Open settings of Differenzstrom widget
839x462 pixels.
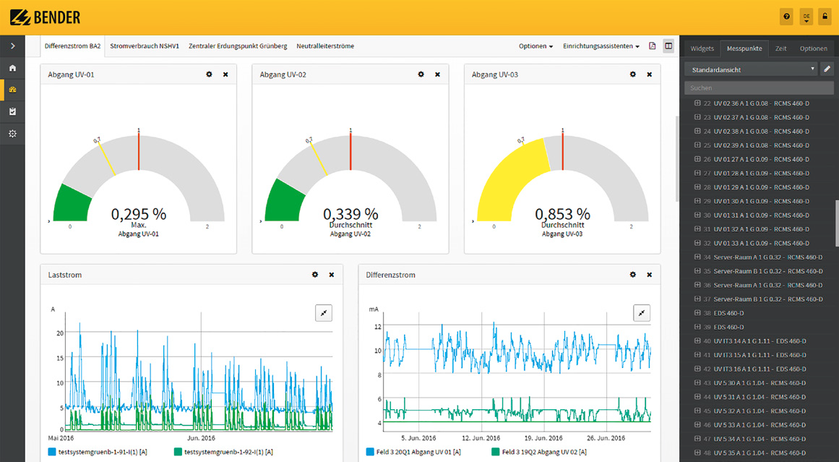(633, 275)
